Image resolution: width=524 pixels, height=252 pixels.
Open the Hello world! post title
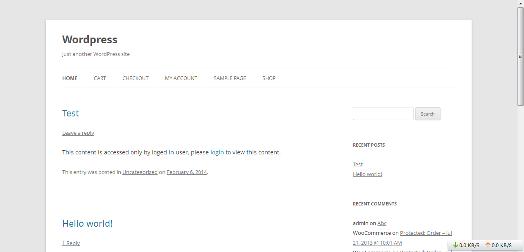tap(87, 223)
